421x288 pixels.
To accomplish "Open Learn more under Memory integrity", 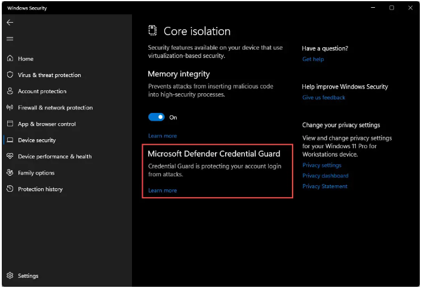I will click(x=162, y=136).
